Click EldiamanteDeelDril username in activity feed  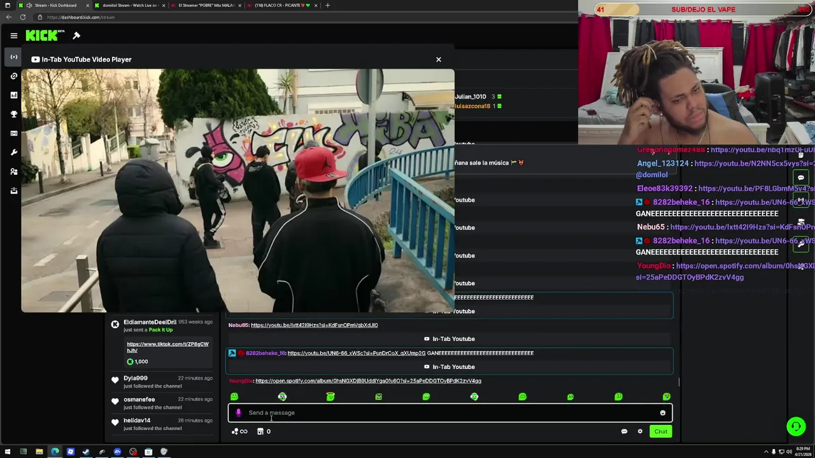[x=150, y=322]
